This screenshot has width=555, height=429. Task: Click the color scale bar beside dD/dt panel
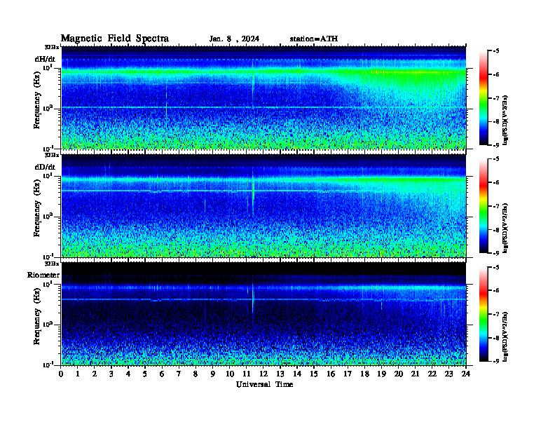pos(484,206)
